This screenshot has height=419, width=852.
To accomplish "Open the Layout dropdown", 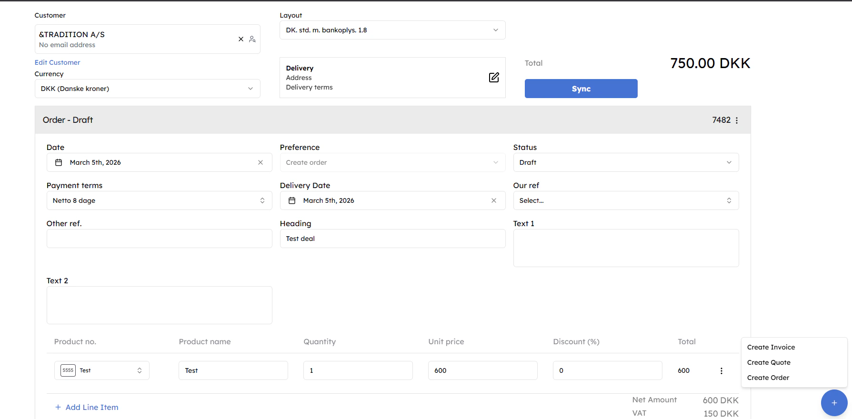I will (x=392, y=30).
